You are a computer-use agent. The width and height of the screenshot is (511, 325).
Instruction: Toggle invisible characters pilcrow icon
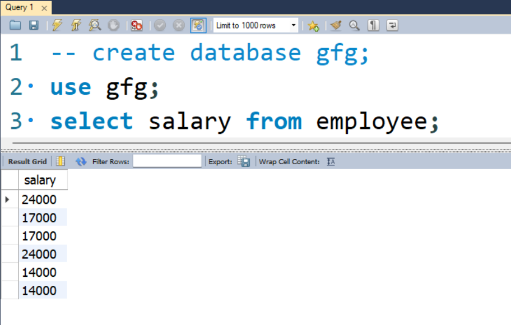pyautogui.click(x=374, y=25)
